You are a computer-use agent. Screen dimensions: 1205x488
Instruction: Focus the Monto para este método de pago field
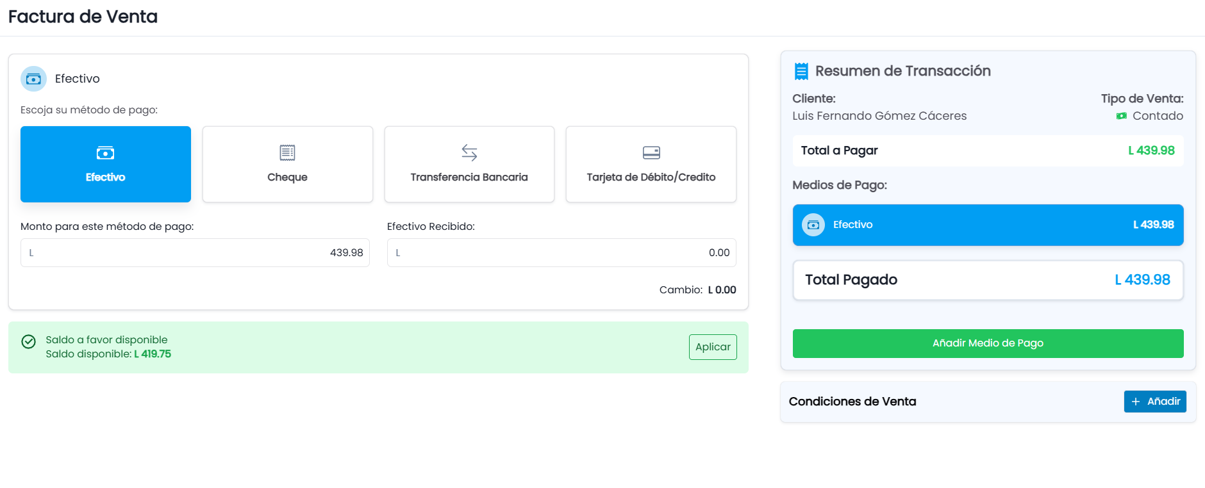click(195, 253)
